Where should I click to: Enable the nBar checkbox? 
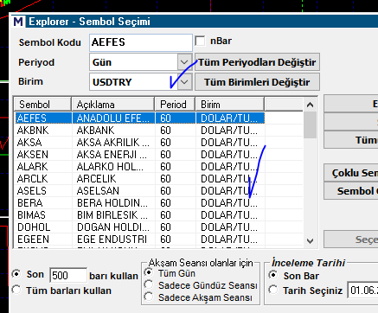tap(200, 41)
